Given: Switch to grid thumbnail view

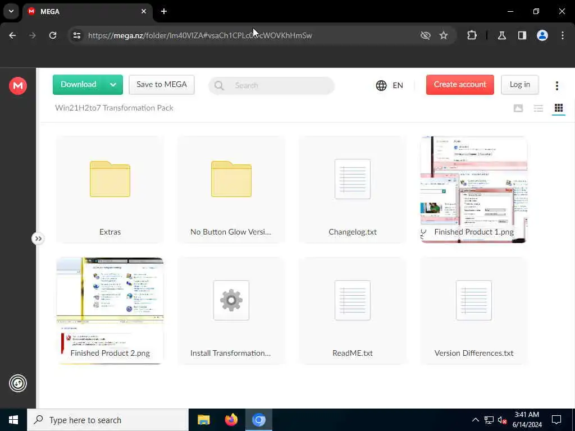Looking at the screenshot, I should (x=559, y=108).
